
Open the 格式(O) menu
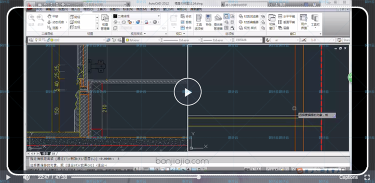88,9
